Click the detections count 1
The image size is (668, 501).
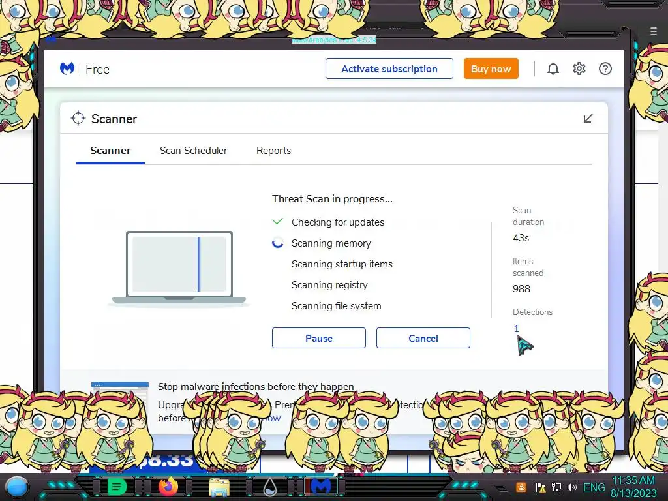coord(517,329)
